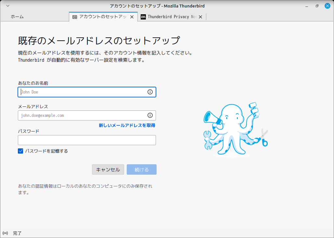Close the Thunderbird window
The width and height of the screenshot is (334, 238).
[x=328, y=6]
